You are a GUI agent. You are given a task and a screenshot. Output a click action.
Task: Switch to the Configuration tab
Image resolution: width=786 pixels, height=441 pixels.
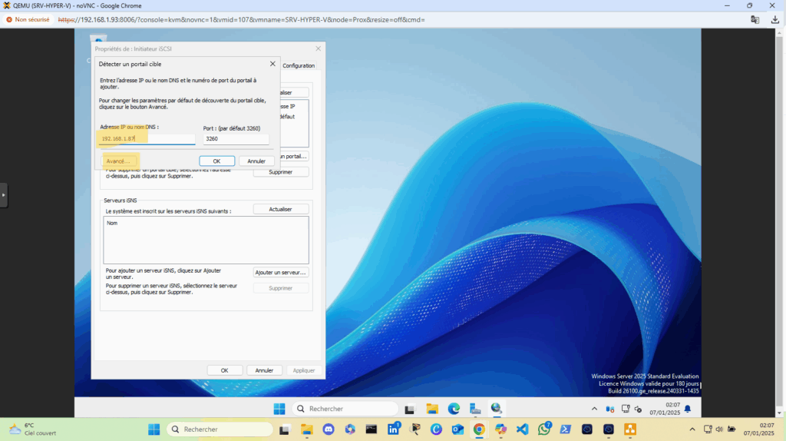[299, 66]
